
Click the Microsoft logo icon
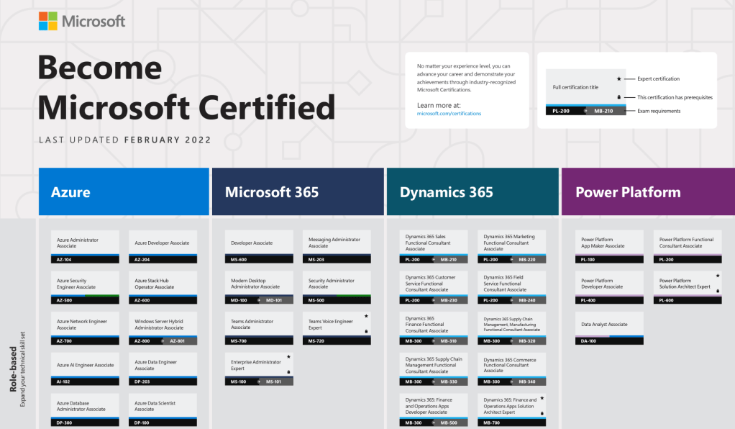pos(47,21)
